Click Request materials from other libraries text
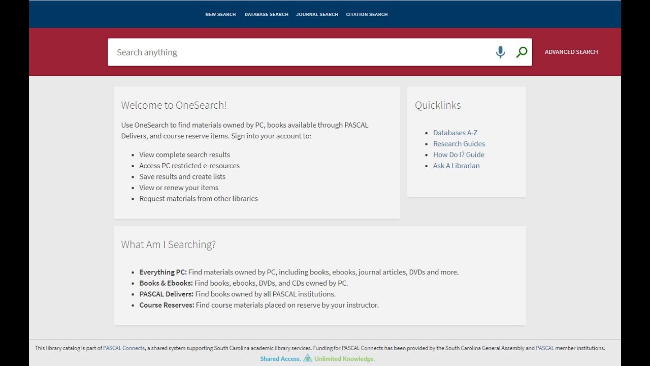The image size is (650, 366). click(199, 199)
